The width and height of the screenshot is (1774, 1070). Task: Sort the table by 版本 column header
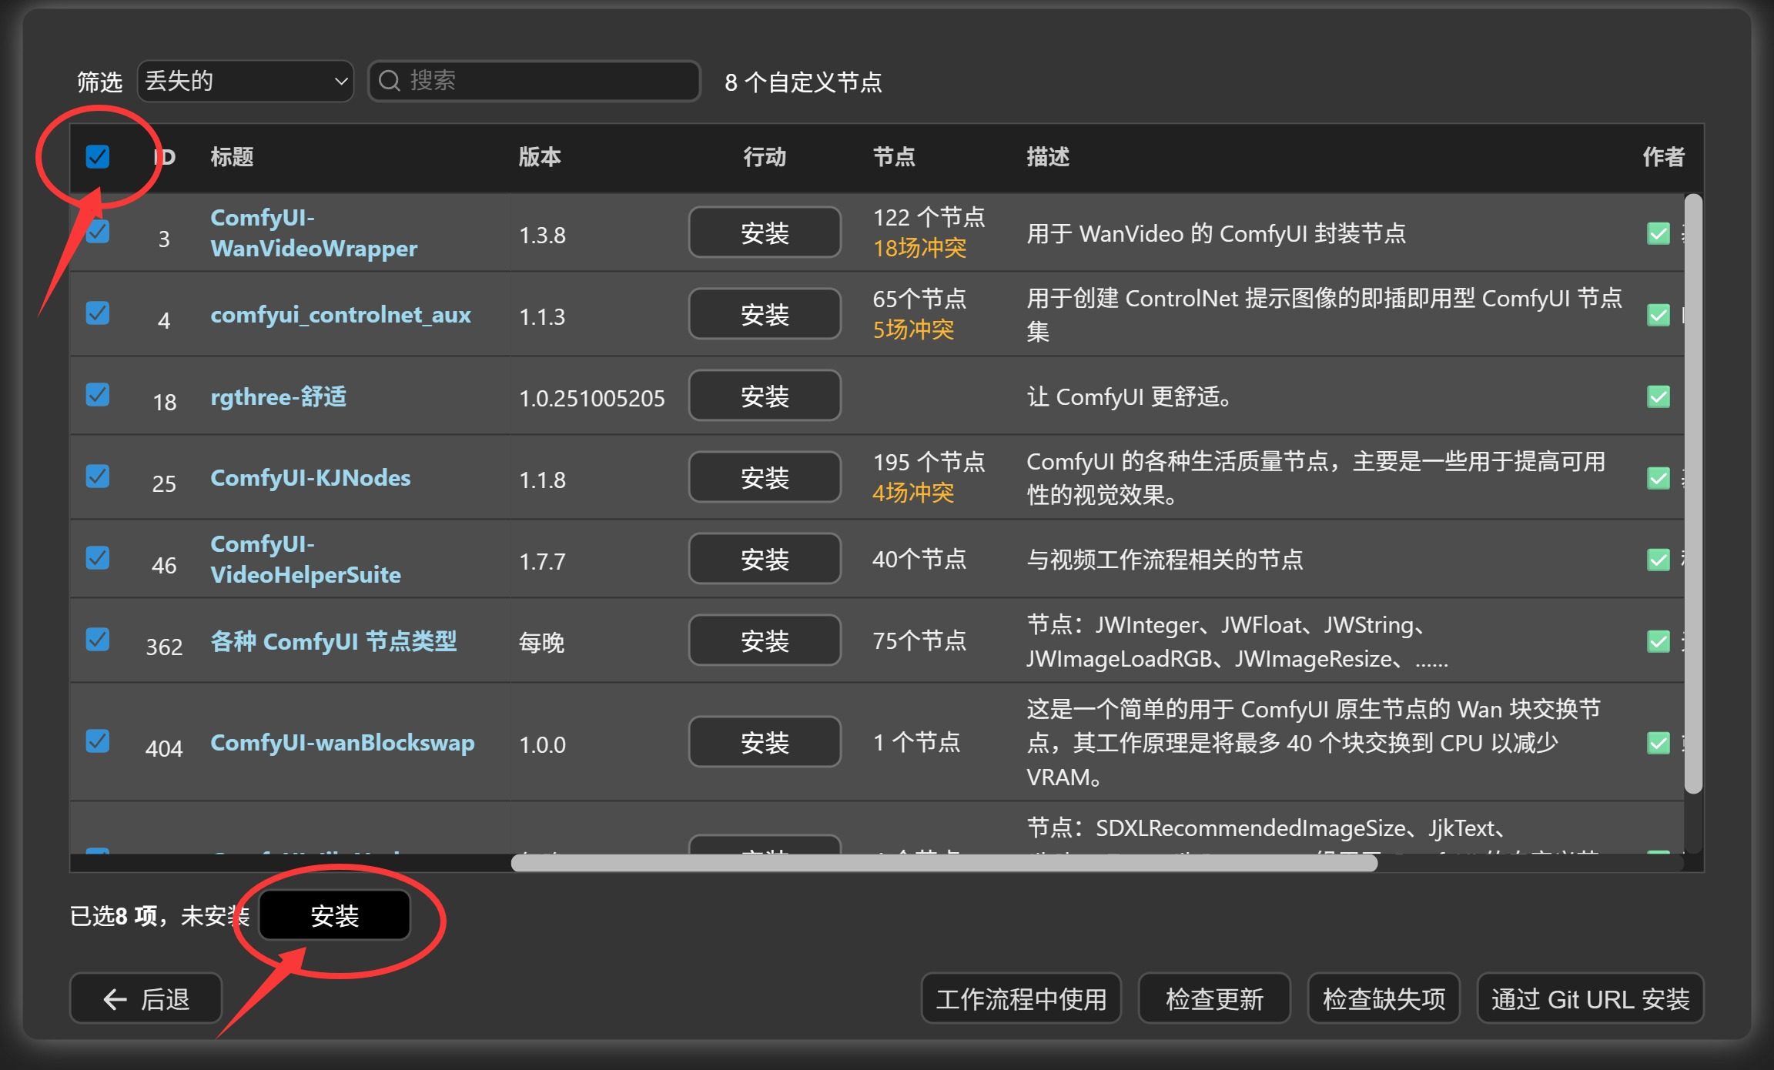539,157
